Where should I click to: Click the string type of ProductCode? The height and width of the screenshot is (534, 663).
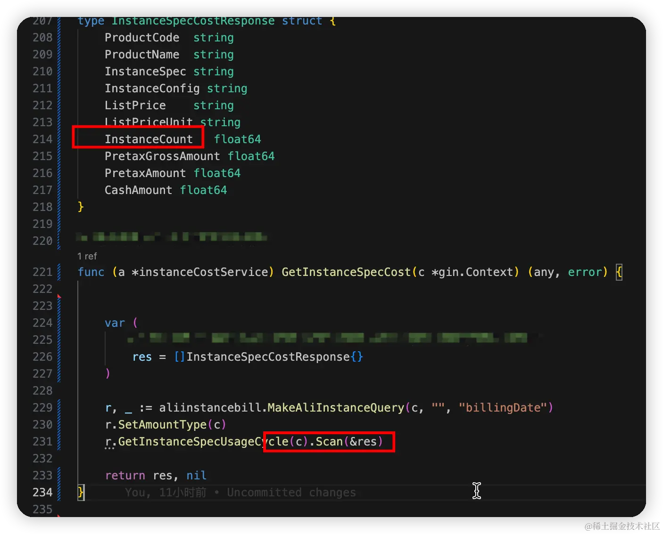coord(214,38)
